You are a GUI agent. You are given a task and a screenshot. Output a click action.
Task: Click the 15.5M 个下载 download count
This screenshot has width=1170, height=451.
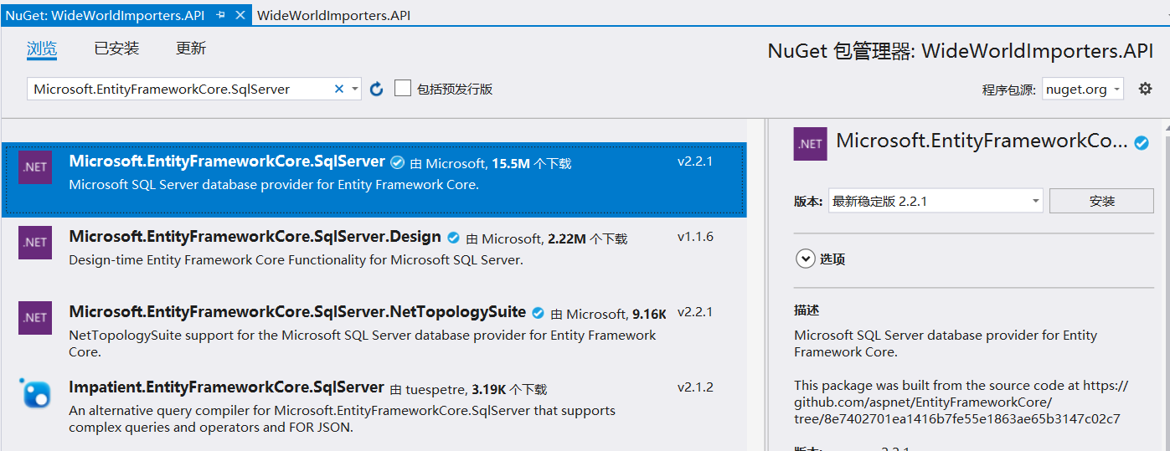[532, 164]
